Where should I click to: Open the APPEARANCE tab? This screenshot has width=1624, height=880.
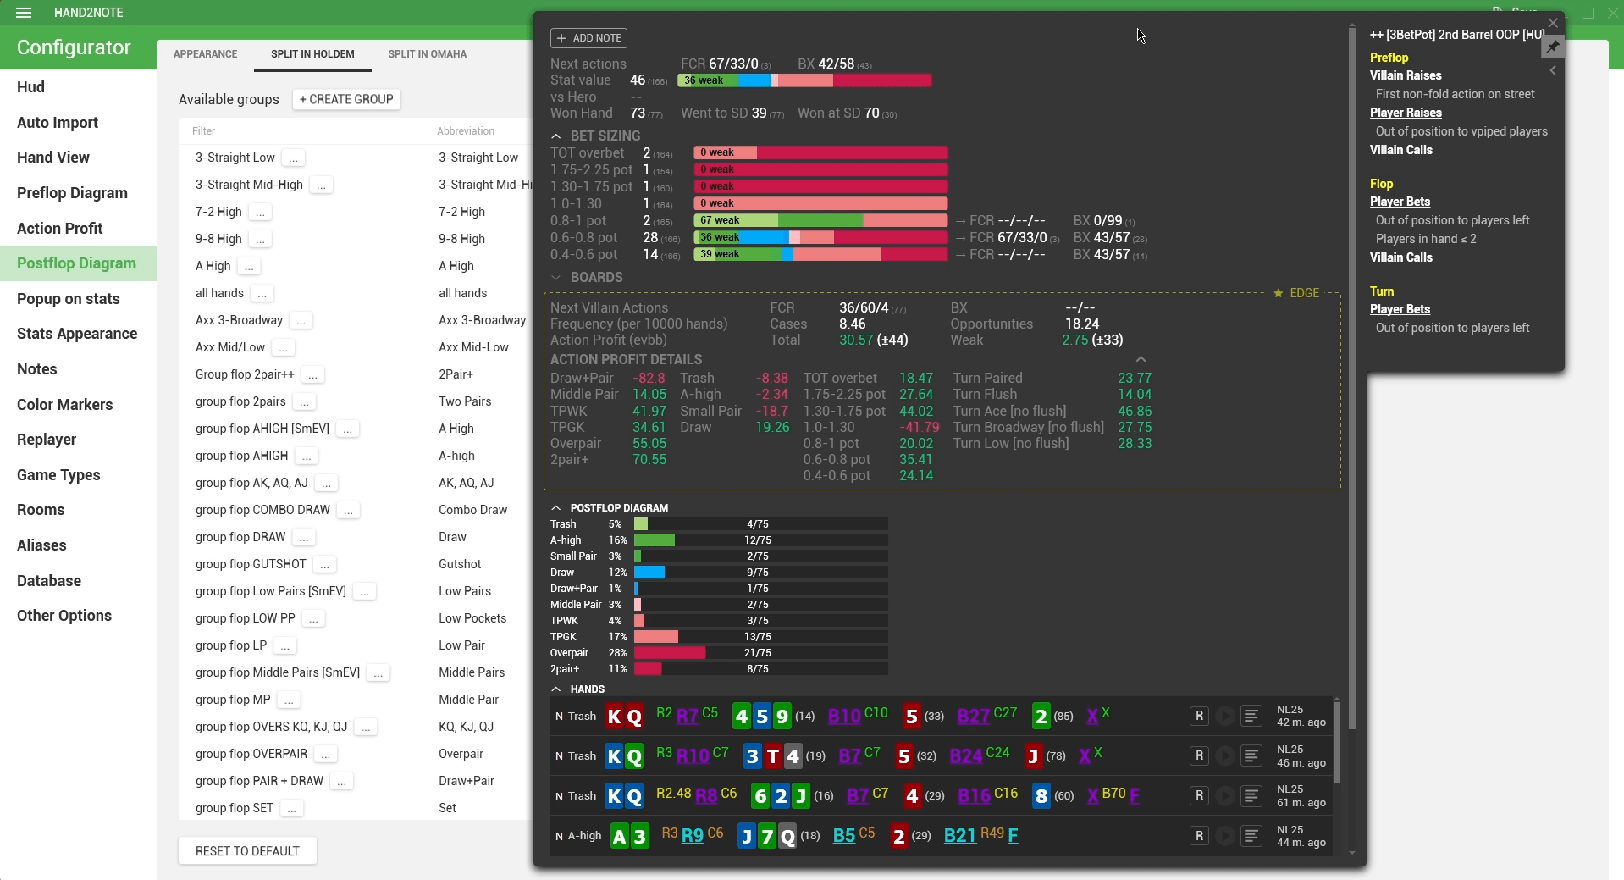(205, 54)
